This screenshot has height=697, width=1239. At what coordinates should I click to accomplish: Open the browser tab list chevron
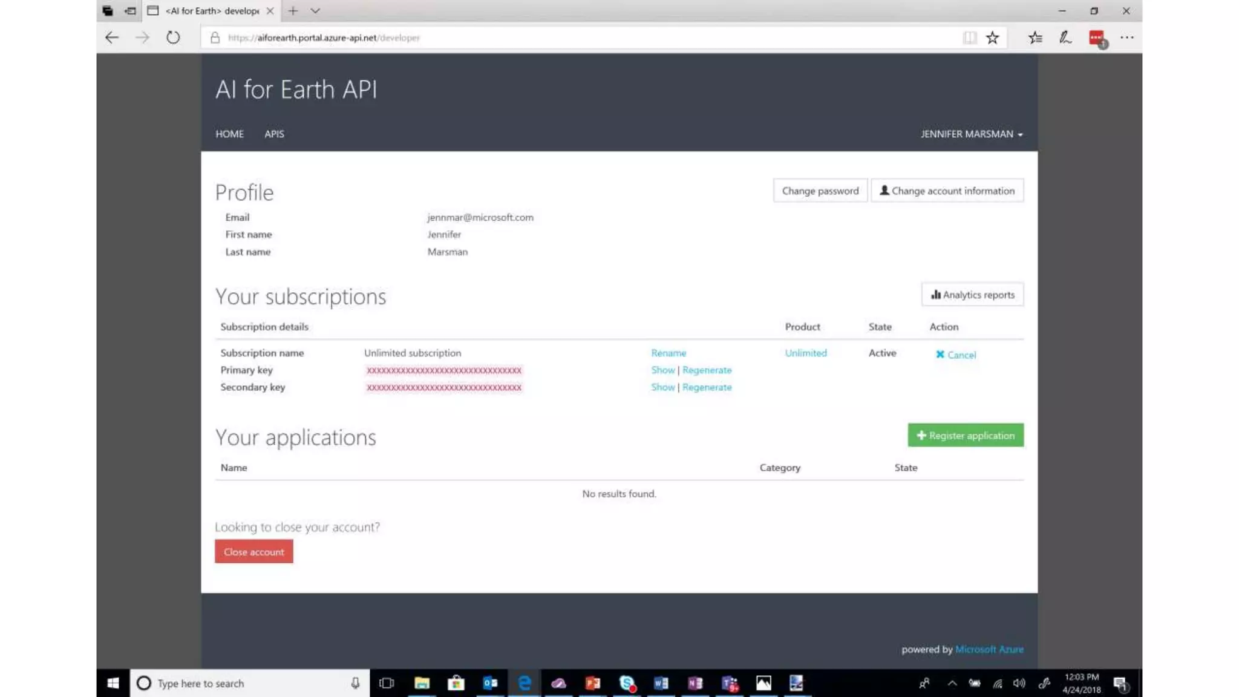(x=315, y=11)
